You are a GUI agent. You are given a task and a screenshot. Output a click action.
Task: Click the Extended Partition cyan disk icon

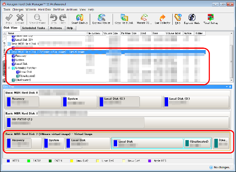[13, 68]
